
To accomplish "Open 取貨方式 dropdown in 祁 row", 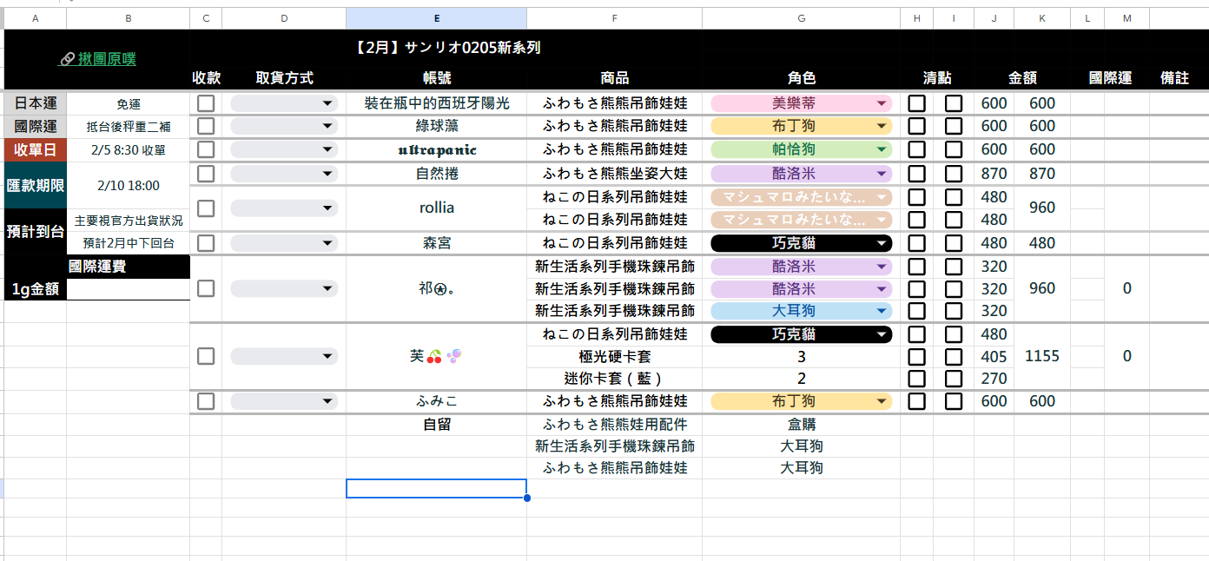I will point(284,288).
